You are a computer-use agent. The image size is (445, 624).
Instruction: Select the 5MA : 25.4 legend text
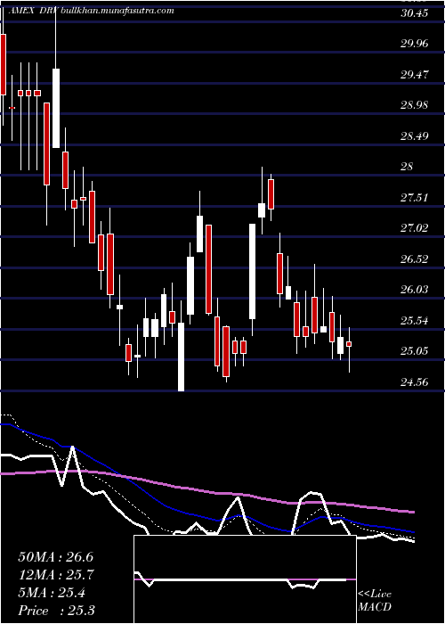click(52, 593)
